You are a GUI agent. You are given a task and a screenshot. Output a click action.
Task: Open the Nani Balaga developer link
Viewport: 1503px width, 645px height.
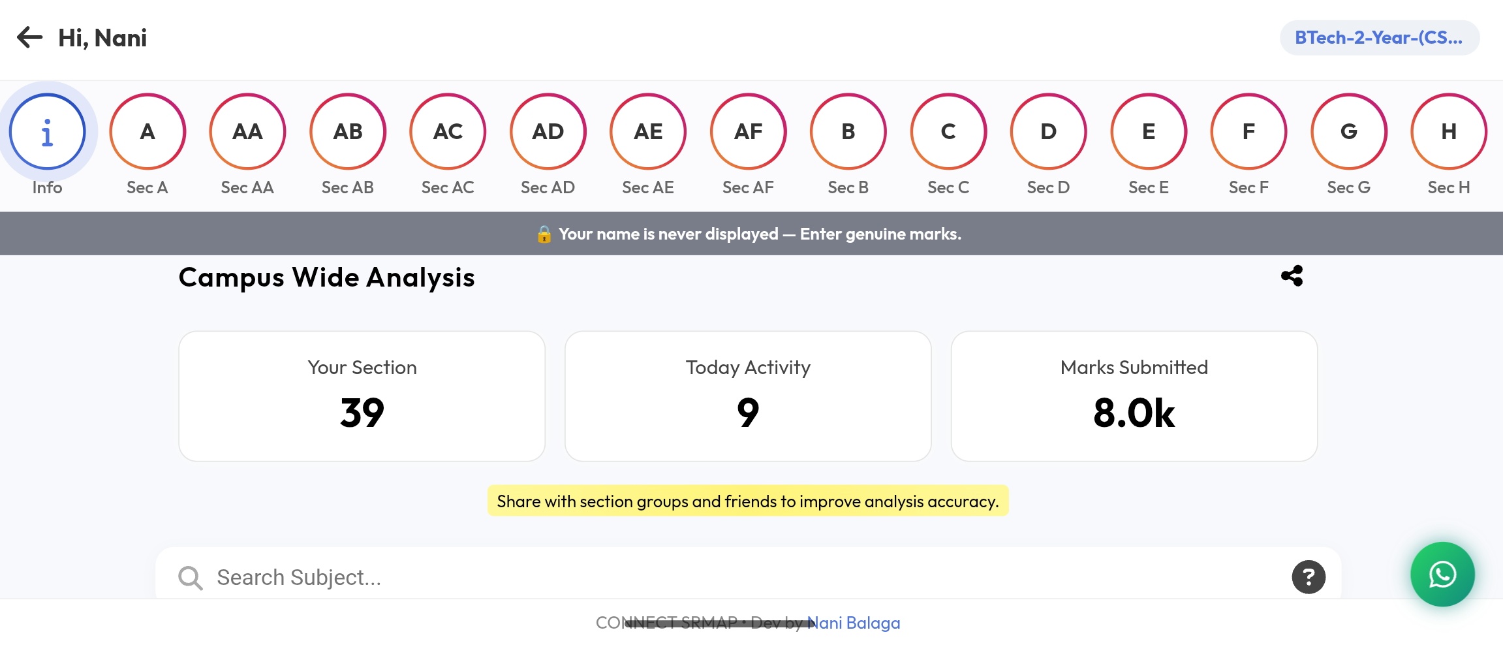pos(854,623)
